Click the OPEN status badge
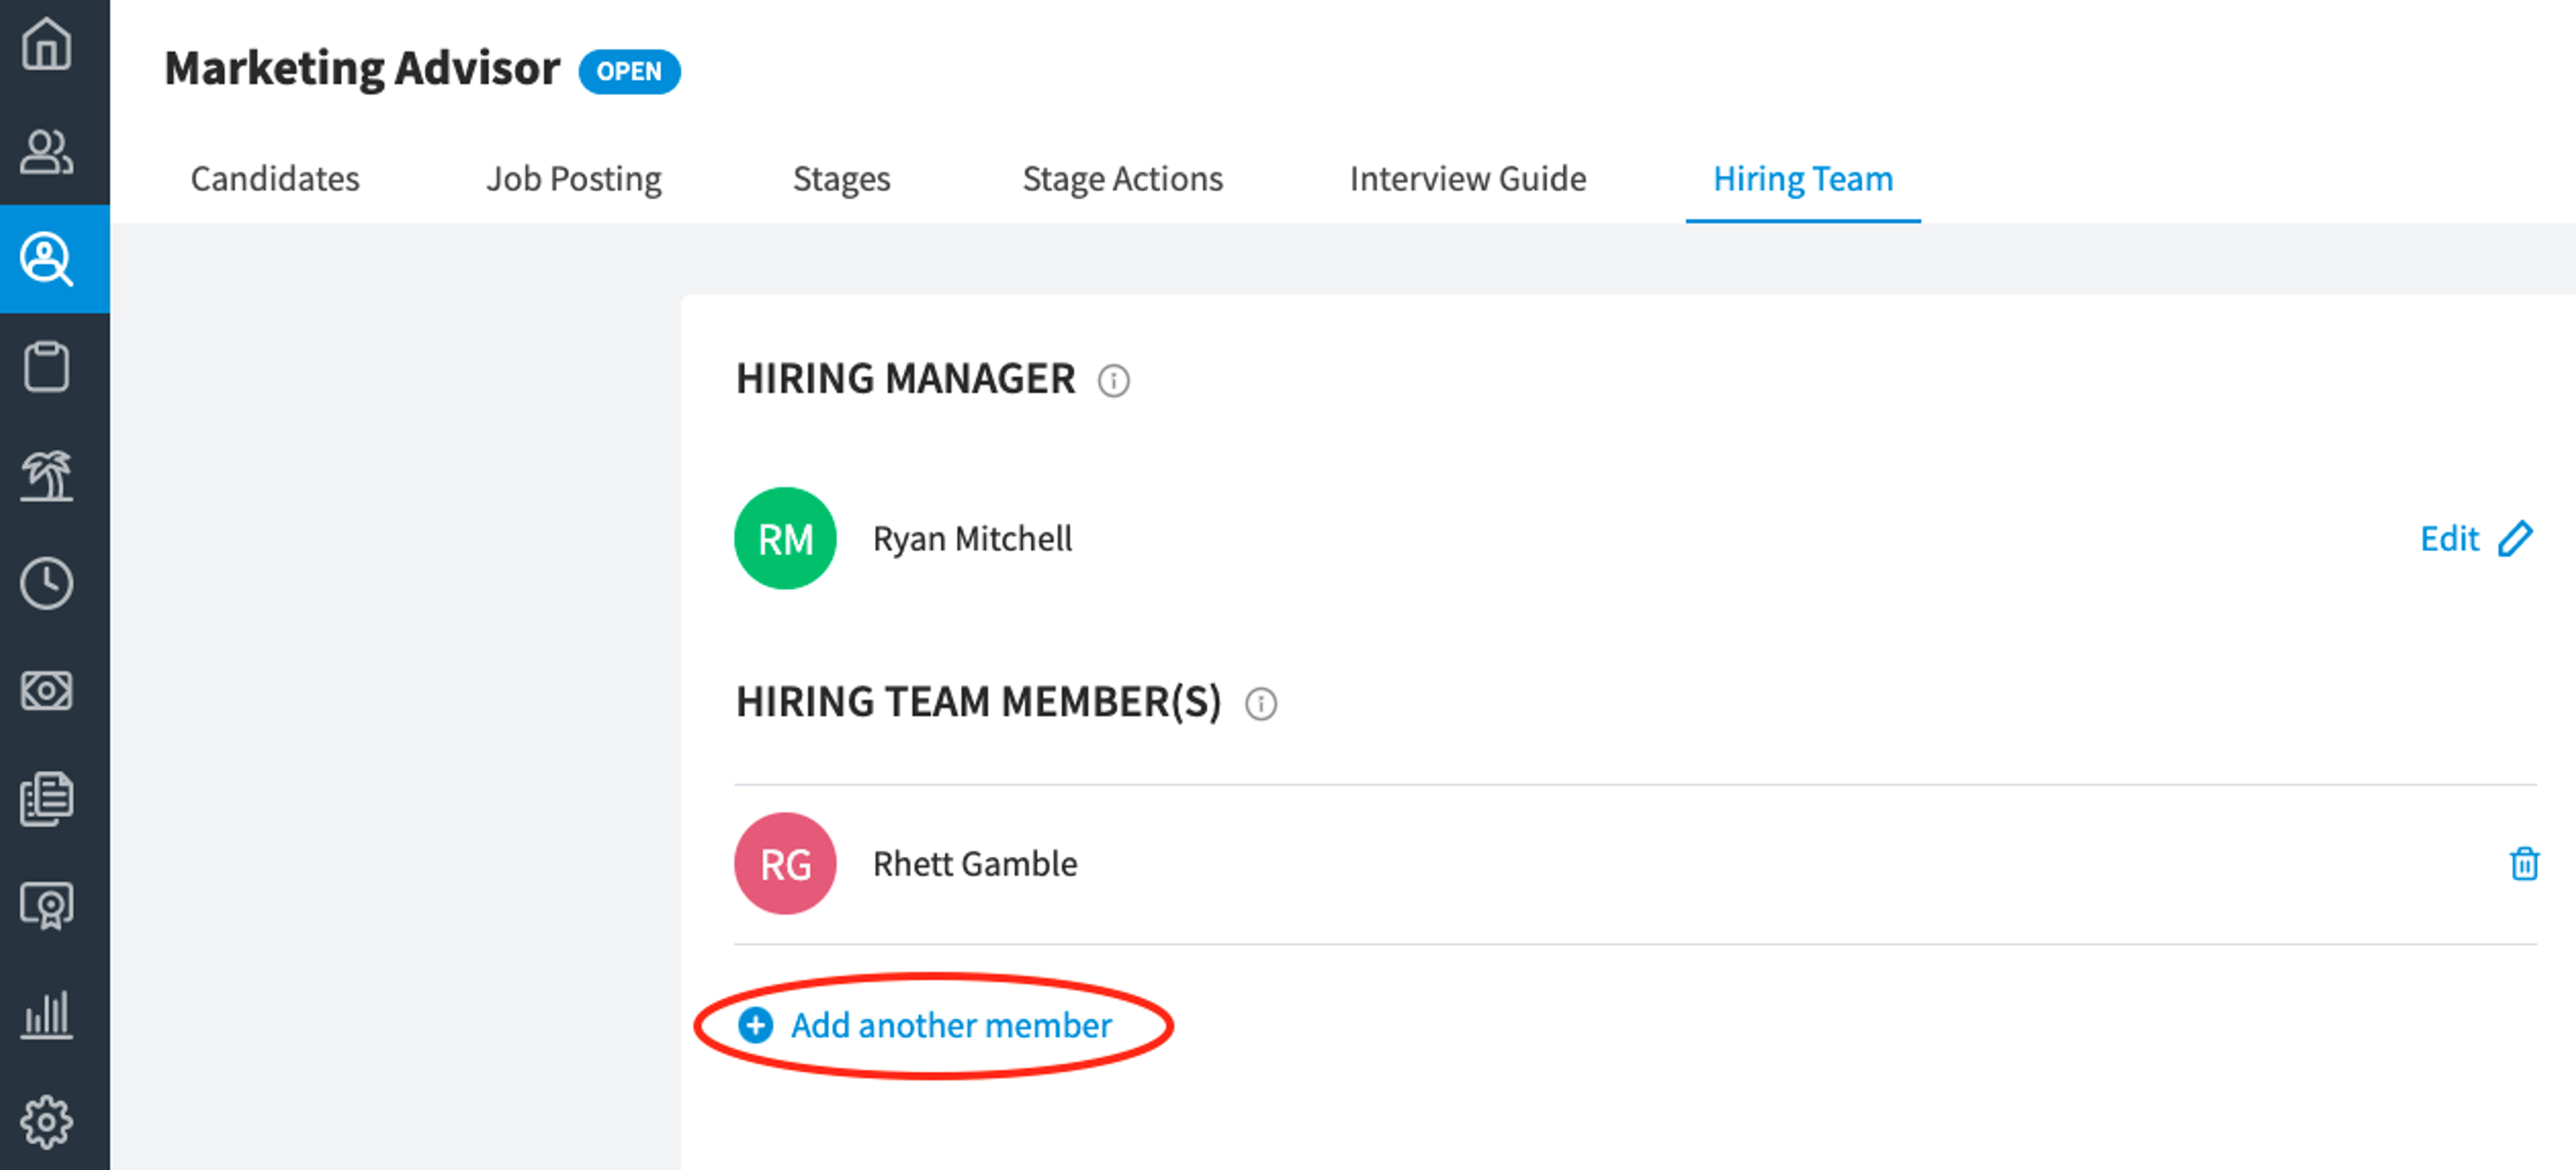Screen dimensions: 2576x1170 (629, 72)
